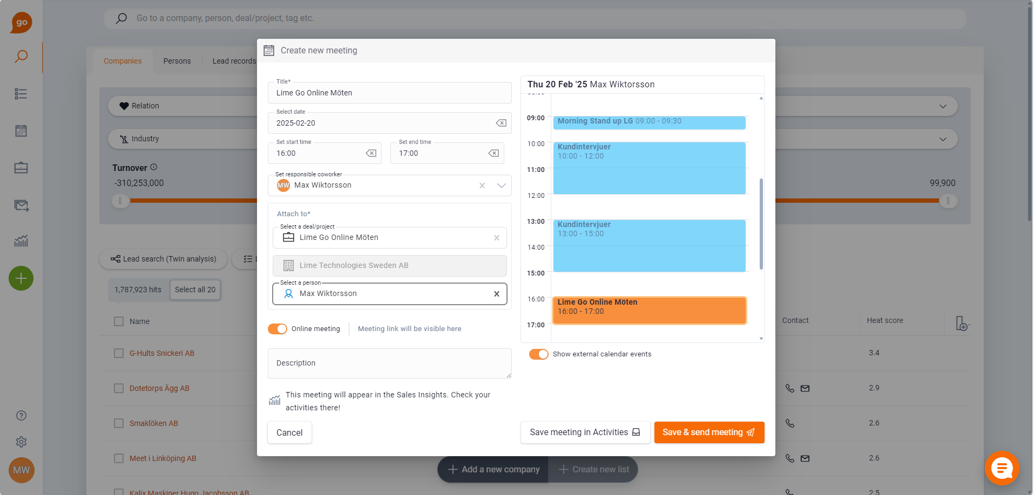This screenshot has width=1034, height=495.
Task: Open search from the left sidebar
Action: click(x=21, y=57)
